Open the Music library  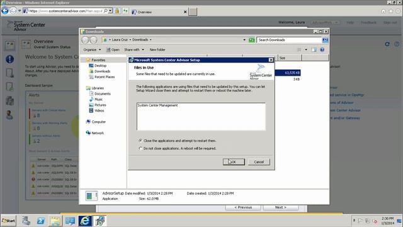pos(96,100)
